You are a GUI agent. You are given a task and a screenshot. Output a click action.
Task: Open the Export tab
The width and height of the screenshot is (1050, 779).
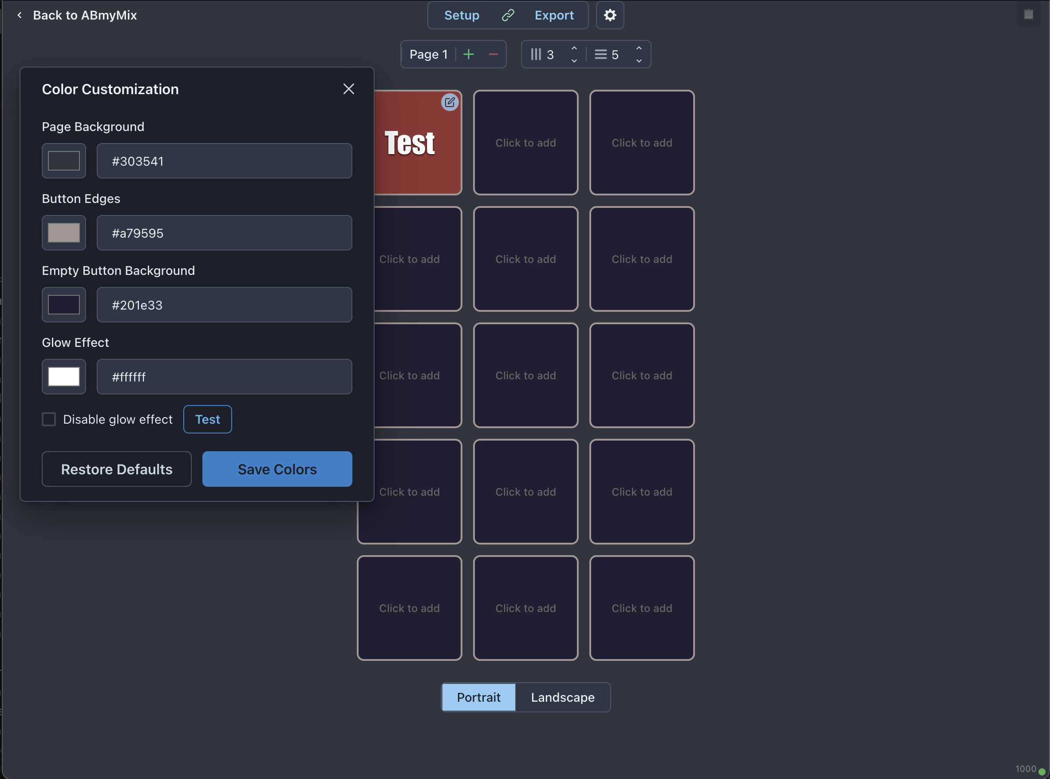554,15
